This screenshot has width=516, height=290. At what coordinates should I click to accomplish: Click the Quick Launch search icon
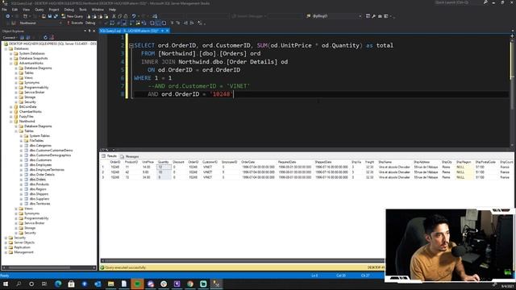(x=485, y=2)
